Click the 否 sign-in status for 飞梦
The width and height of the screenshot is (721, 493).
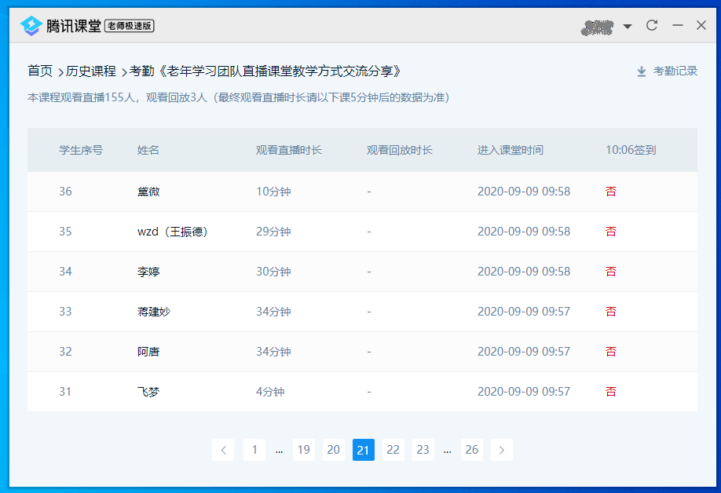(611, 391)
